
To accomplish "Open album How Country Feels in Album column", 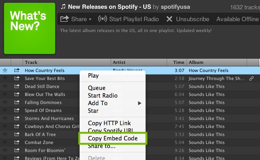I will [x=208, y=70].
